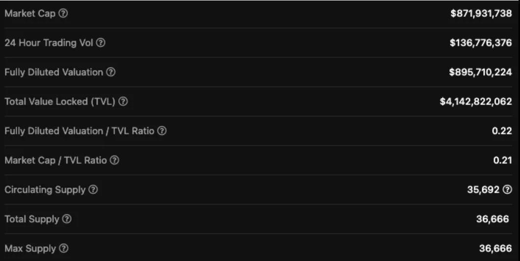
Task: Select the TVL amount $4,142,822,062
Action: pyautogui.click(x=476, y=102)
